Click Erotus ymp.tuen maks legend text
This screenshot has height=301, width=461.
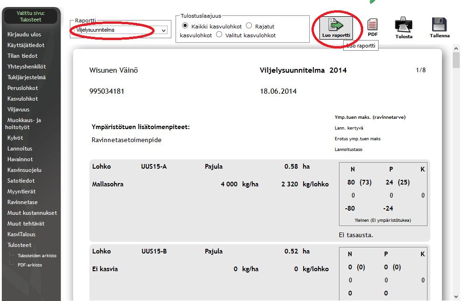(358, 138)
